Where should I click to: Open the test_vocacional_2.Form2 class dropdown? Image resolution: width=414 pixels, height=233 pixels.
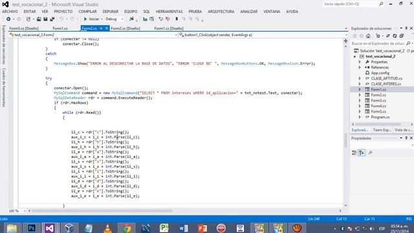pos(93,35)
